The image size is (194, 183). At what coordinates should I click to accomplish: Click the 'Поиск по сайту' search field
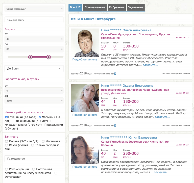(x=34, y=20)
